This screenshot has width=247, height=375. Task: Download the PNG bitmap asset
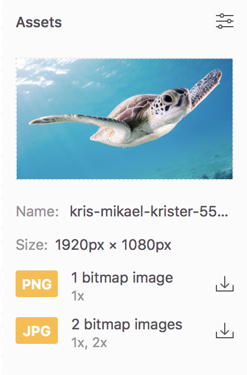[225, 284]
